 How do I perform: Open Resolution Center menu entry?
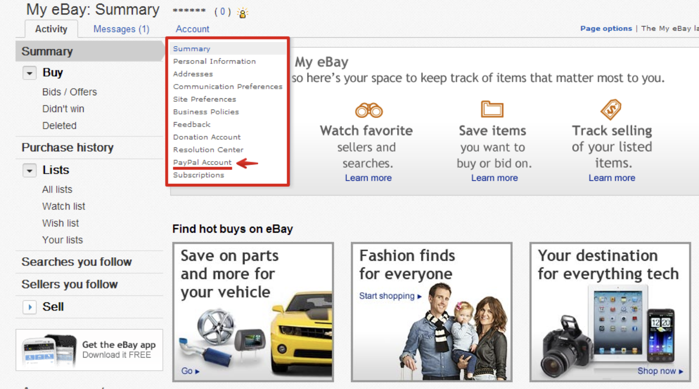[x=208, y=149]
